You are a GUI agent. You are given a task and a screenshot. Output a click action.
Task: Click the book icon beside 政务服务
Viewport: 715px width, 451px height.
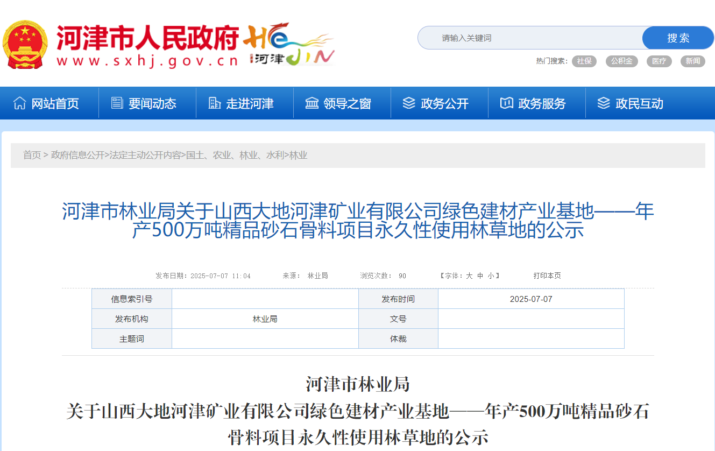pyautogui.click(x=506, y=103)
